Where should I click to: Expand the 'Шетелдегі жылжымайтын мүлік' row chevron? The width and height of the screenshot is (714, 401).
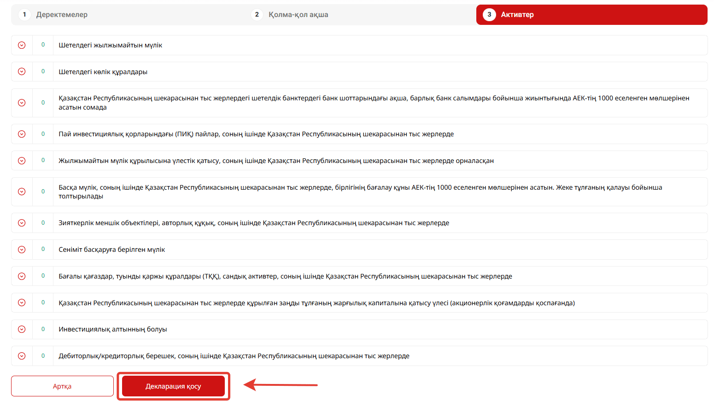click(x=22, y=45)
